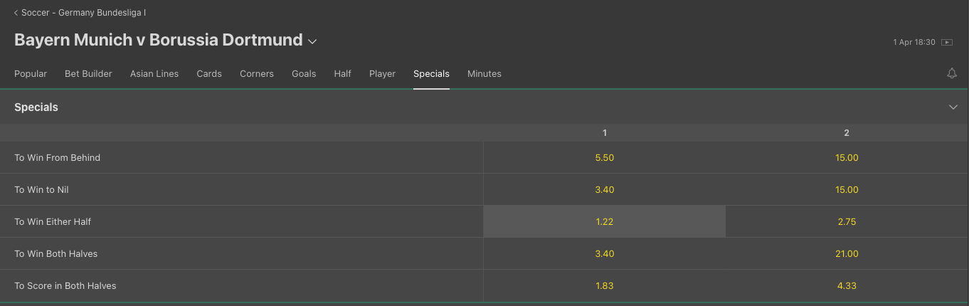The height and width of the screenshot is (306, 969).
Task: Open the Bet Builder tab
Action: (88, 74)
